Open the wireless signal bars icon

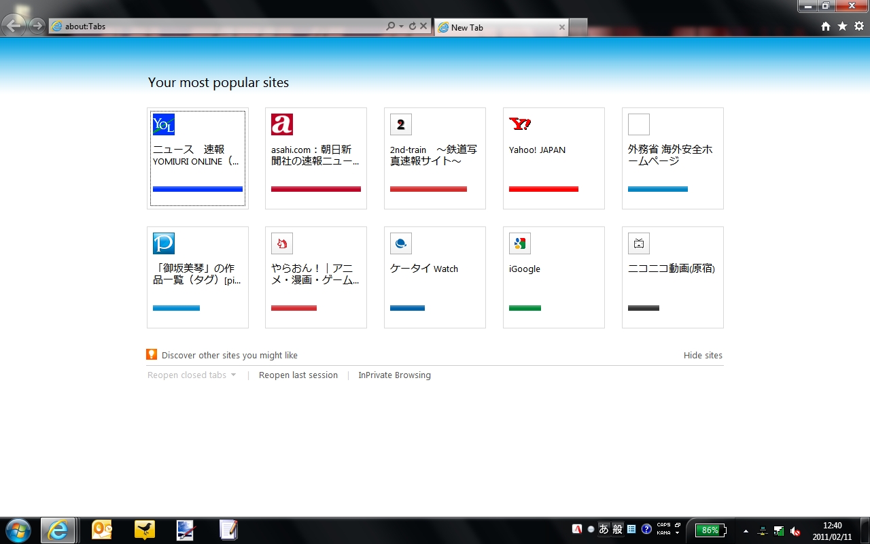click(779, 530)
